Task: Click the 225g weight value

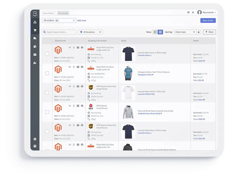Action: point(93,80)
